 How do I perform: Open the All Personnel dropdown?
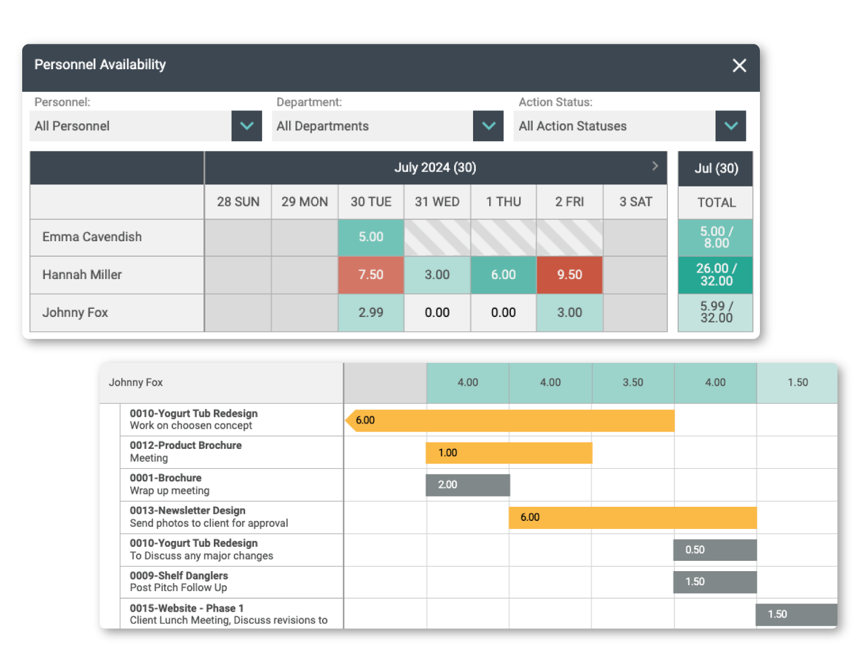click(x=246, y=126)
